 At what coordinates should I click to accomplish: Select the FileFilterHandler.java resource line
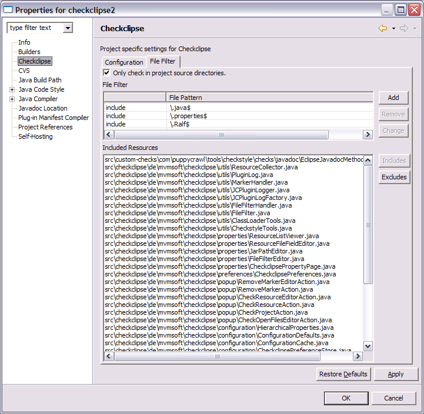tap(198, 205)
